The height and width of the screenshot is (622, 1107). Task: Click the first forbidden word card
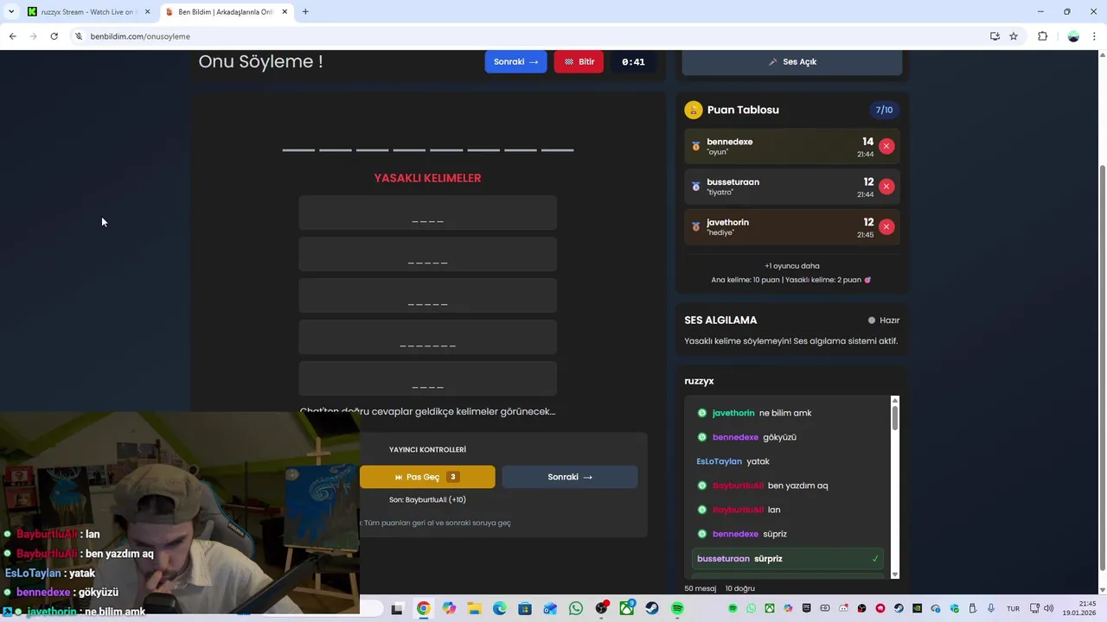pyautogui.click(x=427, y=213)
